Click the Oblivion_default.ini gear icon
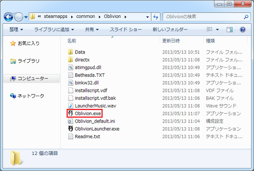This screenshot has height=171, width=254. [70, 121]
